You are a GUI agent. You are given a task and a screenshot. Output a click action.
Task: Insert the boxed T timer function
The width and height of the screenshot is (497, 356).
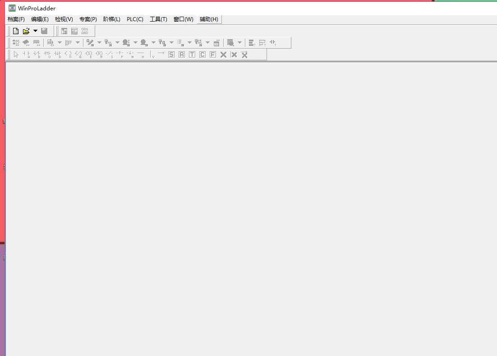pyautogui.click(x=192, y=54)
